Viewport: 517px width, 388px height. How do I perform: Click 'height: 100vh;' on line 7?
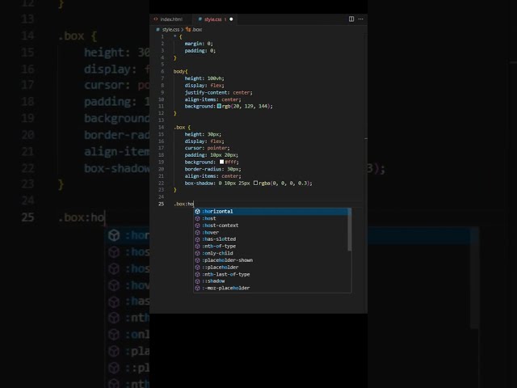pyautogui.click(x=204, y=78)
